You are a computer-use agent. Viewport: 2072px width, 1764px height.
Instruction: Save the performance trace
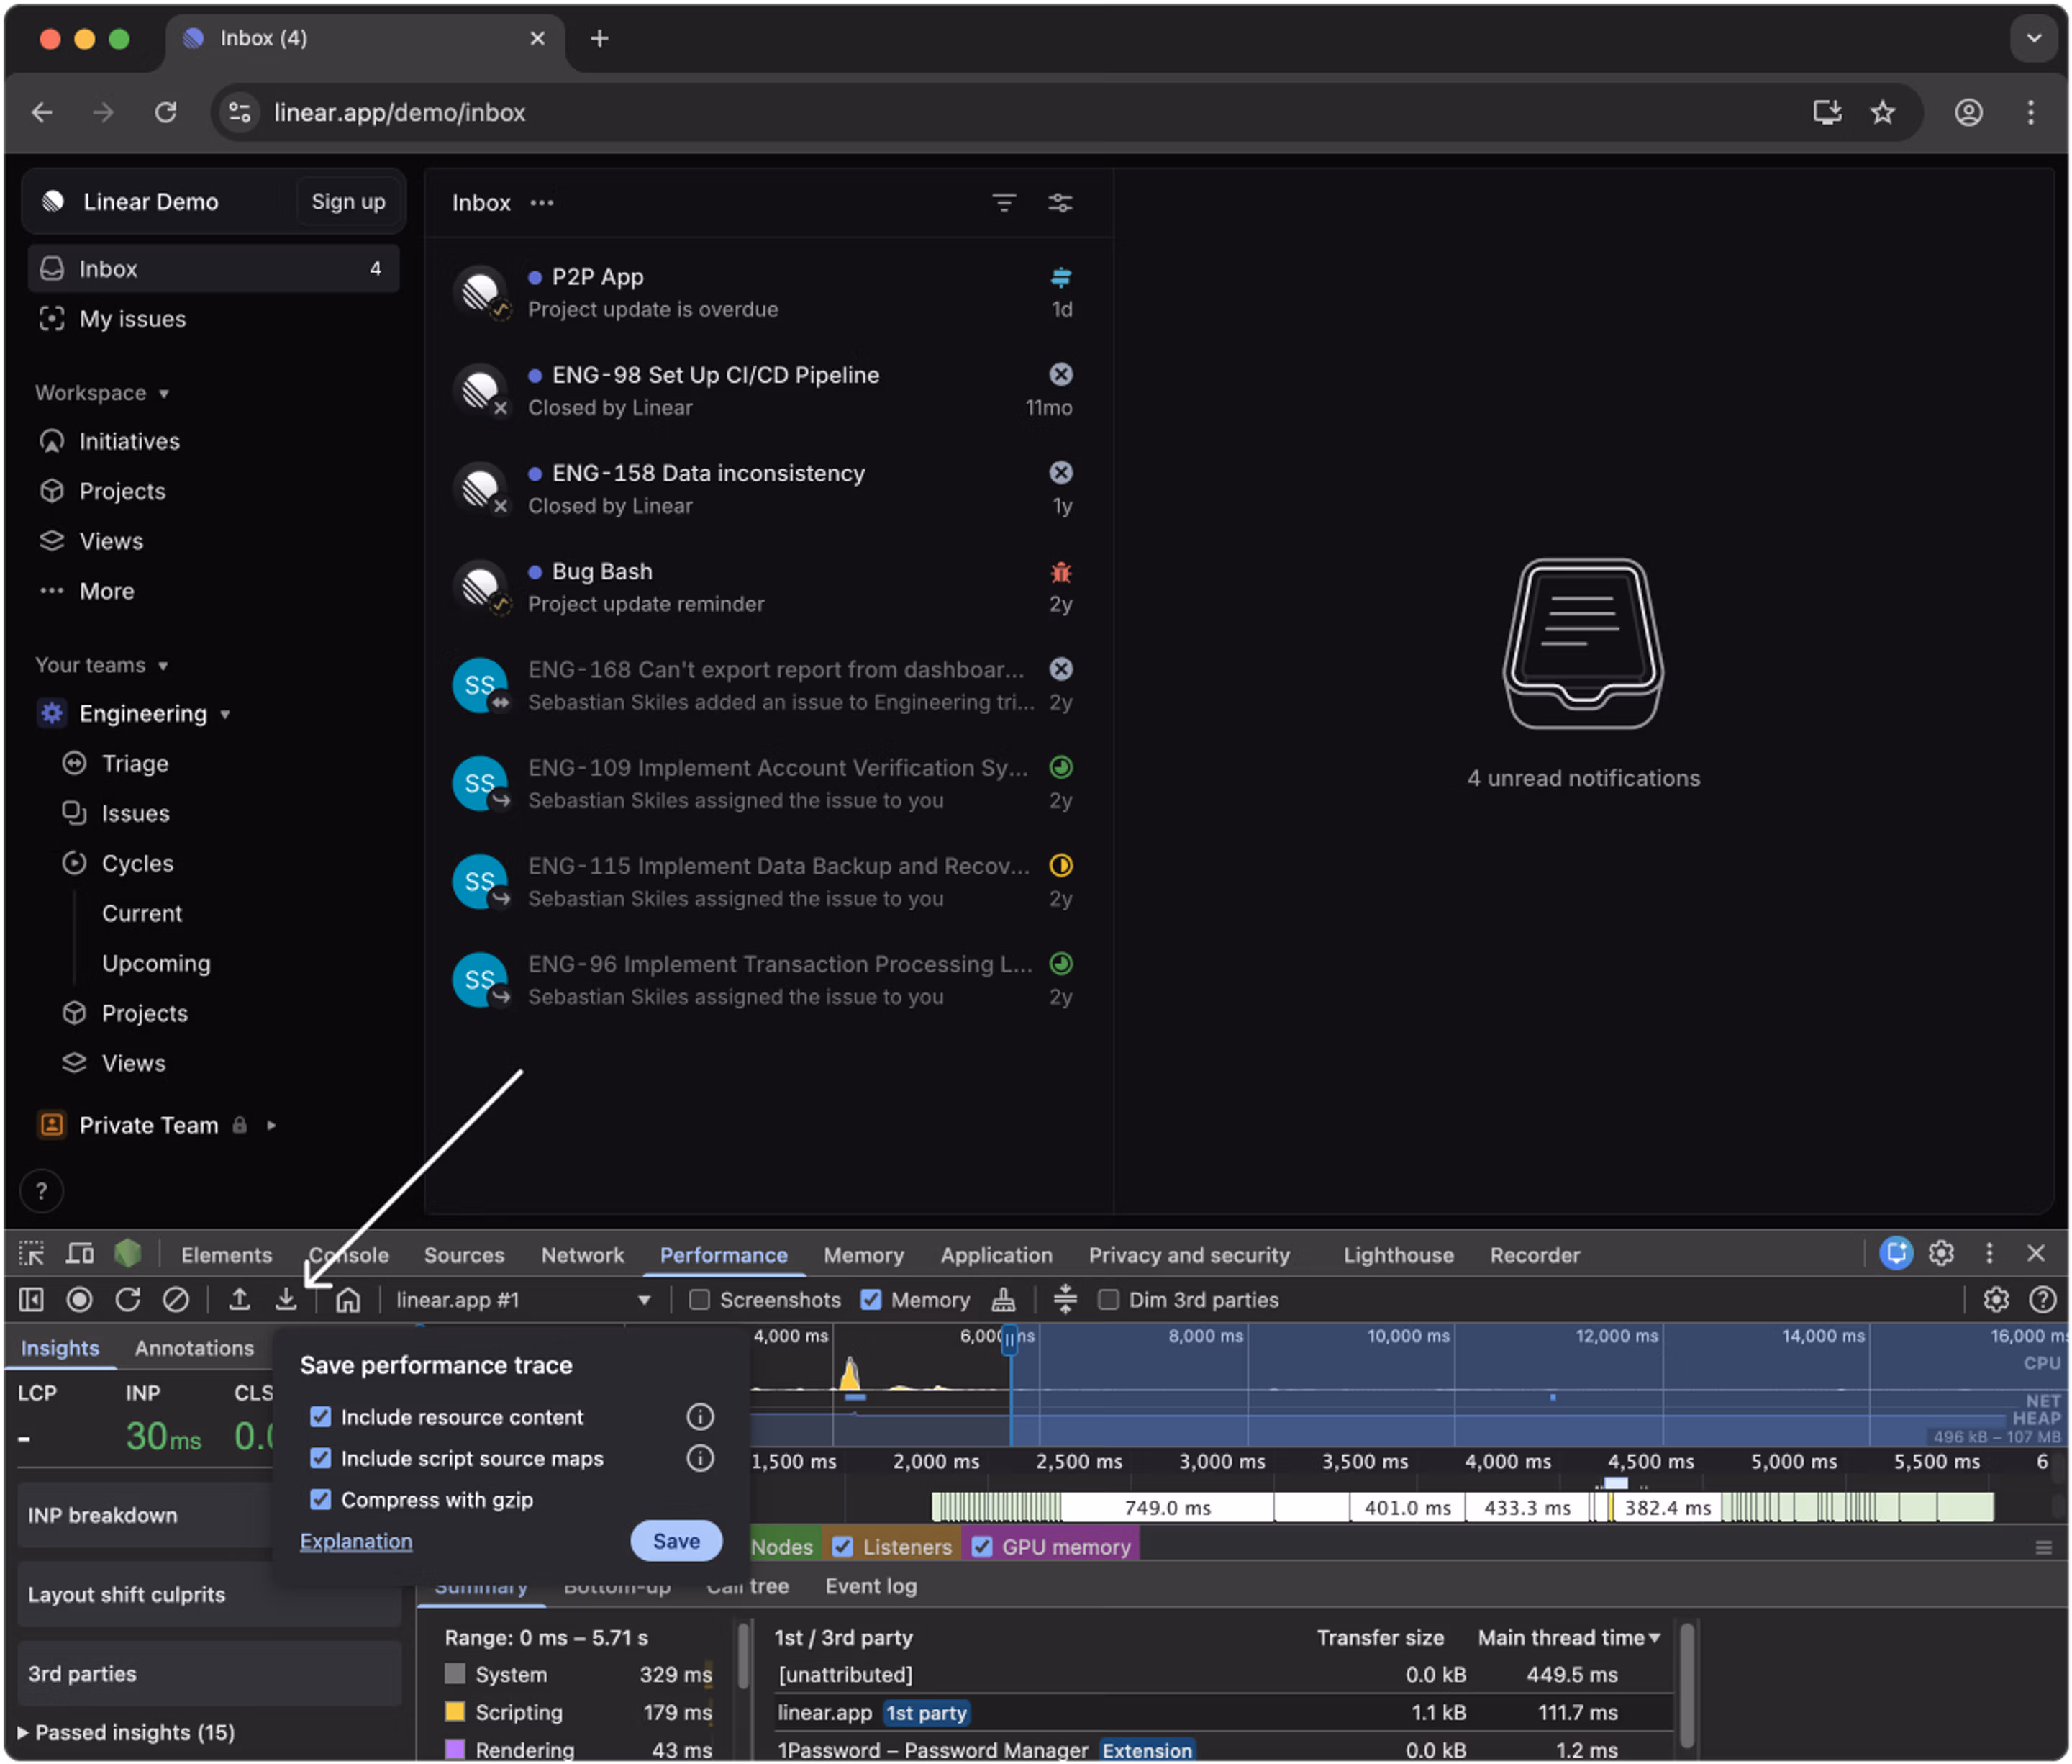click(x=676, y=1541)
